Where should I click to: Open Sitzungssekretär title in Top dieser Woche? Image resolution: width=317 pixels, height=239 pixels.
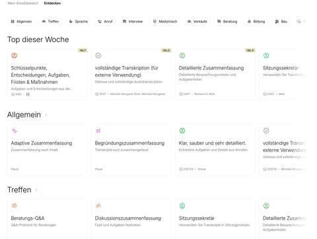click(x=281, y=68)
